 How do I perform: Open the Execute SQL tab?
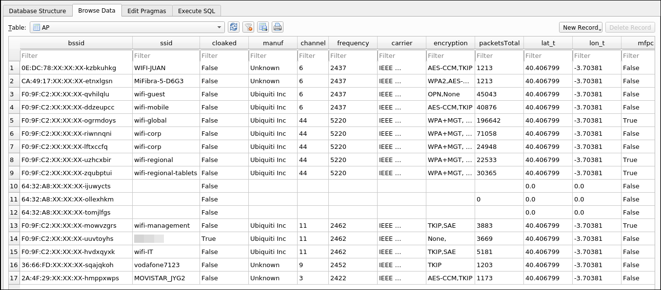pos(196,10)
